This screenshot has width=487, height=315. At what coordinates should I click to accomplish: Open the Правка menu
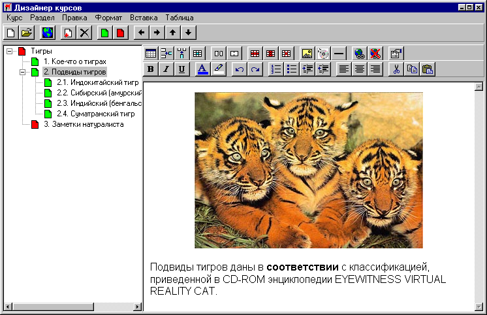click(74, 18)
